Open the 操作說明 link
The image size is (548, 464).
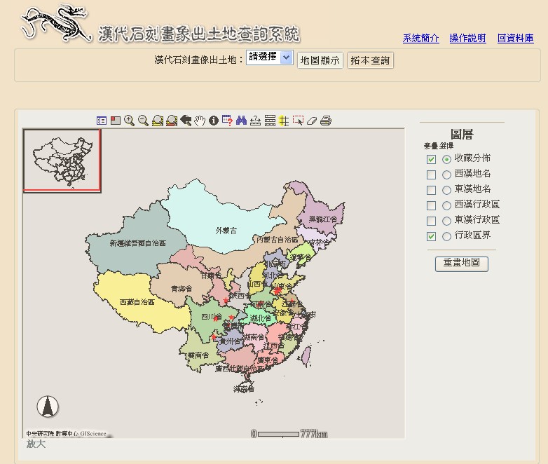[467, 39]
